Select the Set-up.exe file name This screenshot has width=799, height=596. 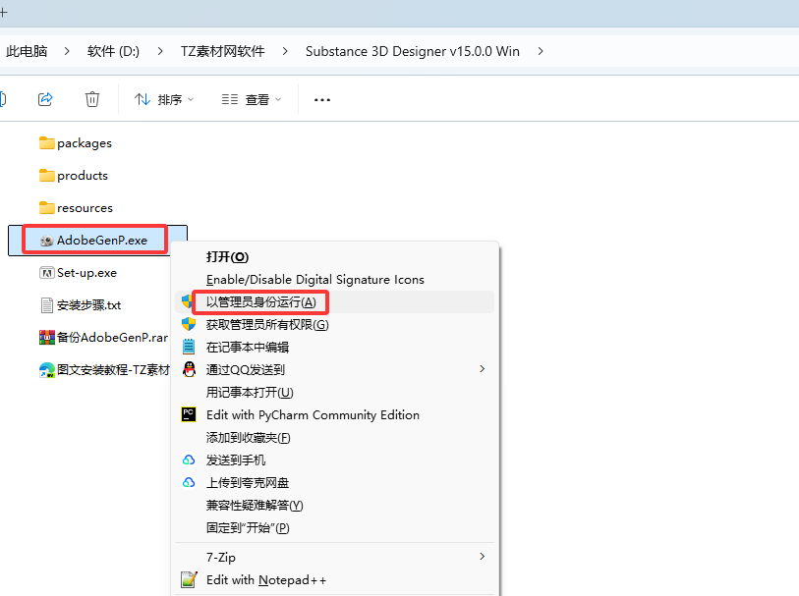[x=86, y=273]
